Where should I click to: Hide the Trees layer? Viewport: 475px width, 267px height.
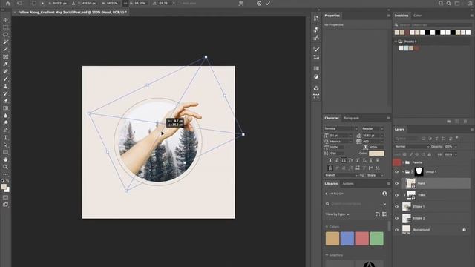(396, 194)
